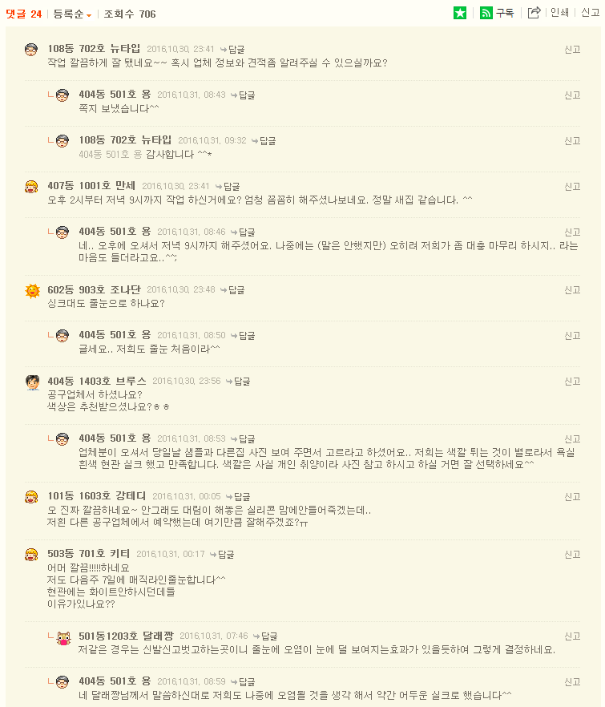Screen dimensions: 605x707
Task: Click the green star favorite icon
Action: (460, 13)
